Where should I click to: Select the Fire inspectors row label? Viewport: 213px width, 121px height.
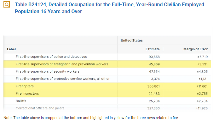tap(27, 93)
